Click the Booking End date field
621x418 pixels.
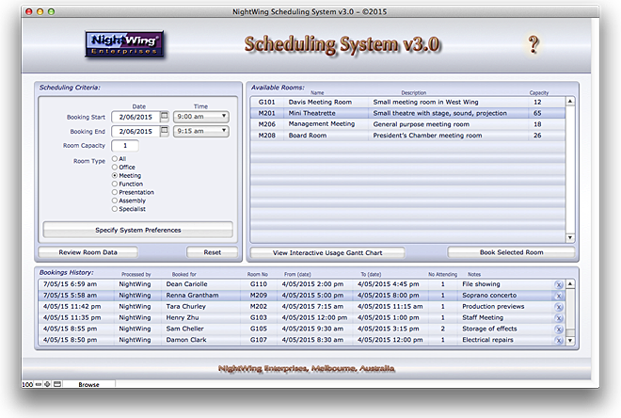pos(135,131)
